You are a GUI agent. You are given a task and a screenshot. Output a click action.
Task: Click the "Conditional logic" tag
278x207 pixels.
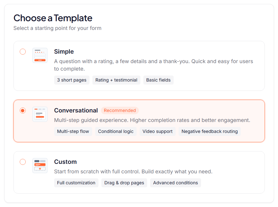coord(116,131)
